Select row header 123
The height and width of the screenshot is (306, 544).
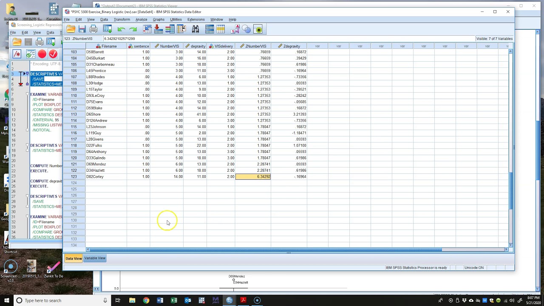tap(74, 177)
